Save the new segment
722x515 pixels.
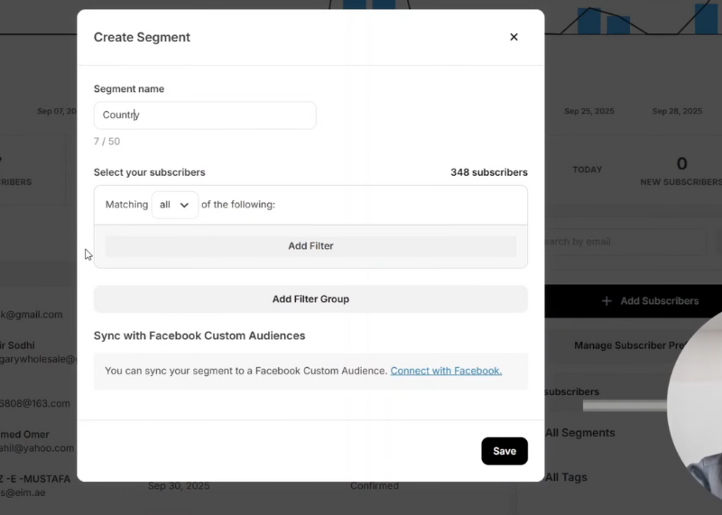coord(504,451)
